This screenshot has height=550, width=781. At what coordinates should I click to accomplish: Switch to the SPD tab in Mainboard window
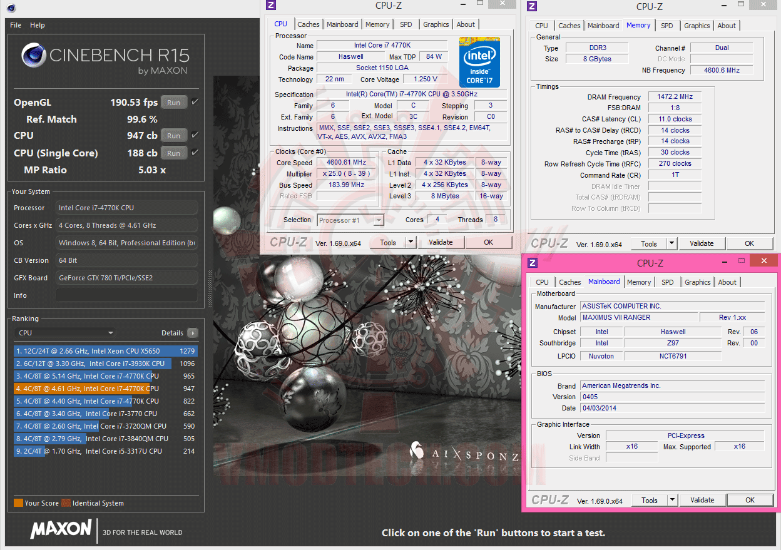(x=668, y=282)
